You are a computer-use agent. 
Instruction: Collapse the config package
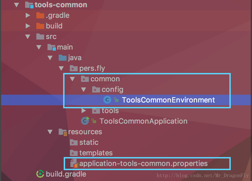(84, 90)
